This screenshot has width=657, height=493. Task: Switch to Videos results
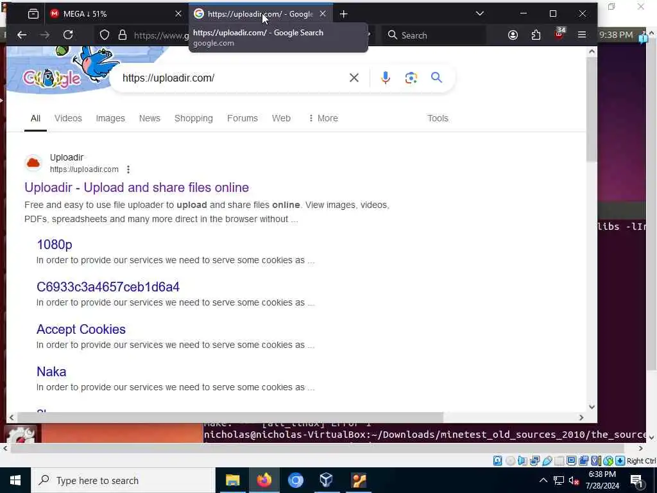point(68,118)
